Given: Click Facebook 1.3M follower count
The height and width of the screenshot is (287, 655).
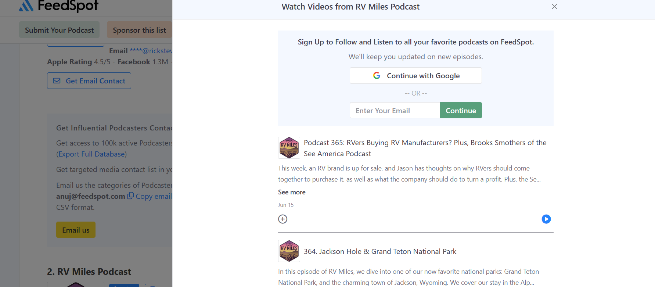Looking at the screenshot, I should pyautogui.click(x=143, y=62).
